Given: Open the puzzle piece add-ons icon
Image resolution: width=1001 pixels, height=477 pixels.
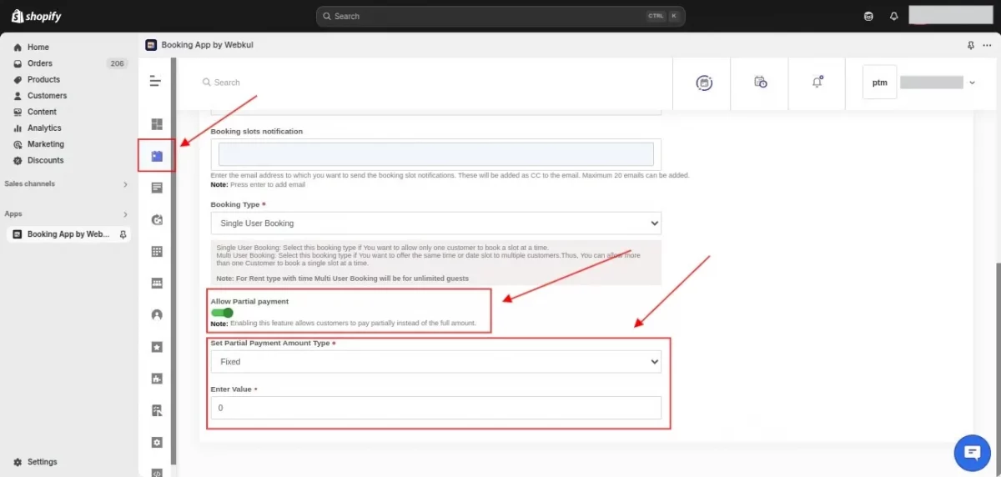Looking at the screenshot, I should [x=156, y=378].
